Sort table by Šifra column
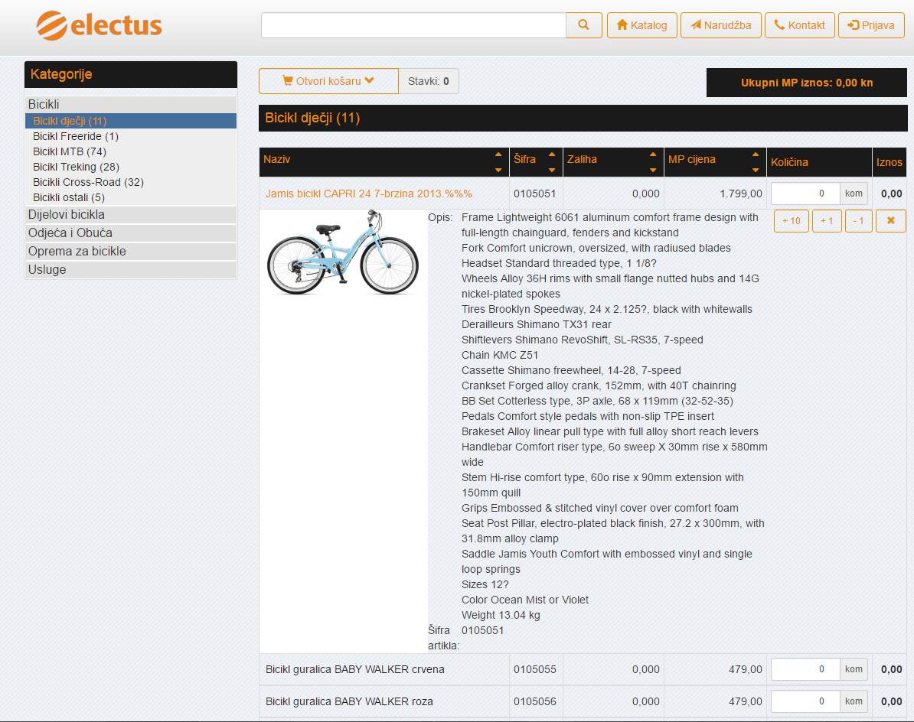Image resolution: width=914 pixels, height=722 pixels. click(537, 162)
